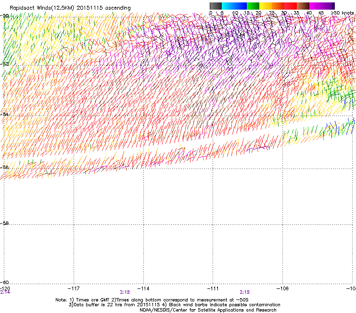
Task: Click the '>50 knots' legend label
Action: 343,13
